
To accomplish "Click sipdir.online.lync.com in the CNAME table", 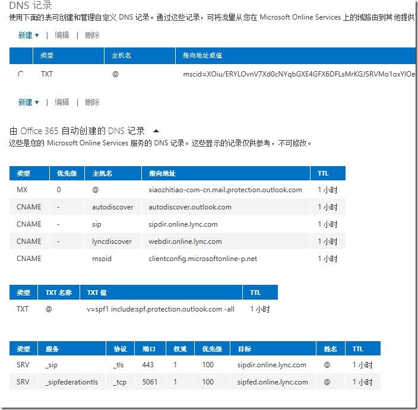I will [183, 224].
